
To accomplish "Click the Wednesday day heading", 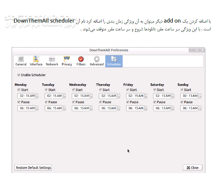I will coord(78,84).
